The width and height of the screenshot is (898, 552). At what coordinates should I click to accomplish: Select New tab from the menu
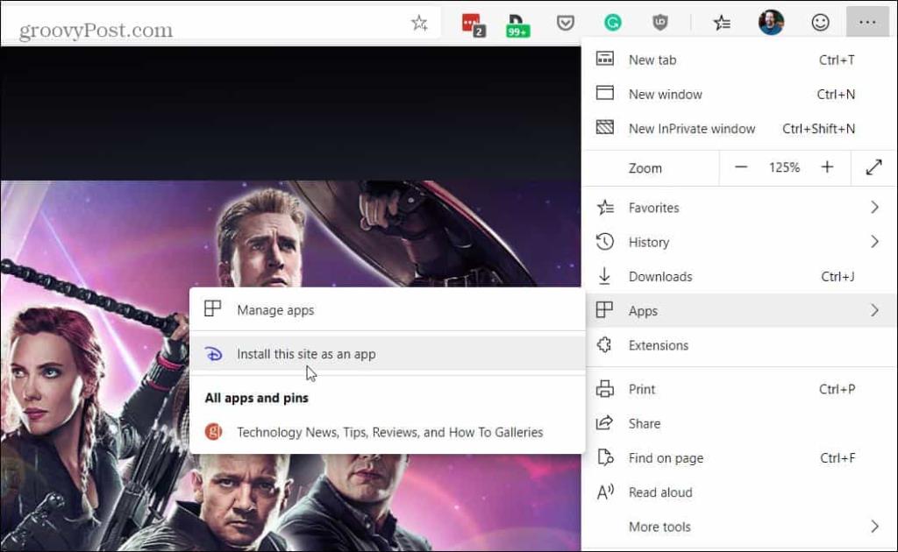pos(739,60)
